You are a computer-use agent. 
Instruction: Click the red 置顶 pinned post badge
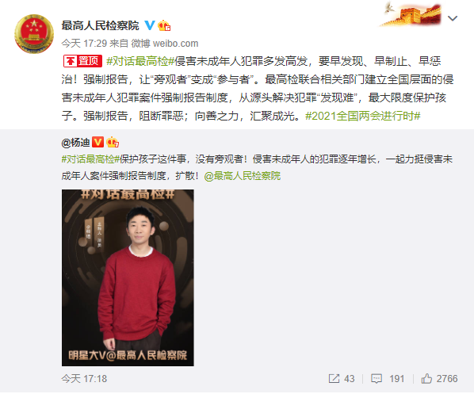(x=82, y=61)
